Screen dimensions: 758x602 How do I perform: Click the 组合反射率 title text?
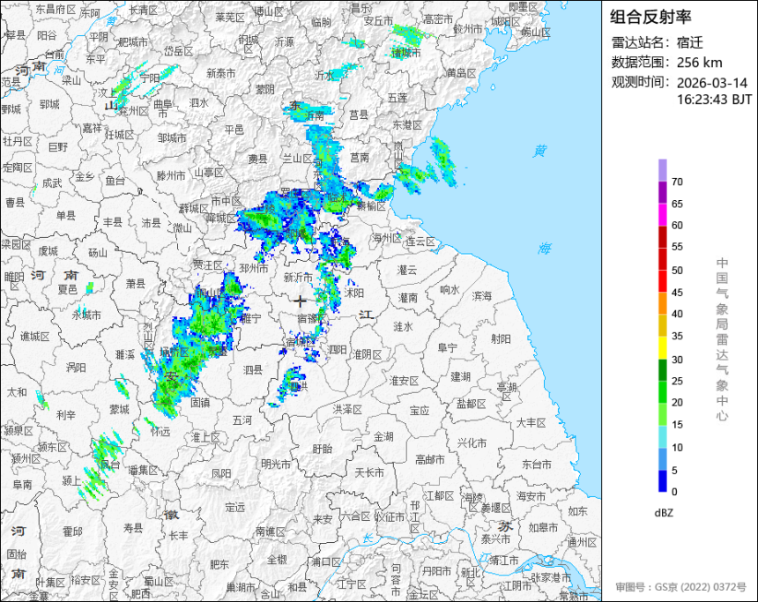[650, 17]
